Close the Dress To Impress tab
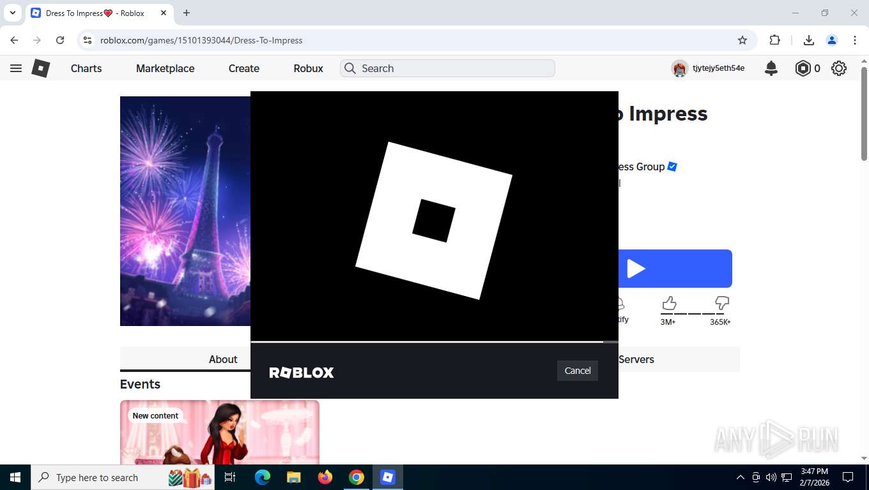The height and width of the screenshot is (490, 869). click(164, 13)
